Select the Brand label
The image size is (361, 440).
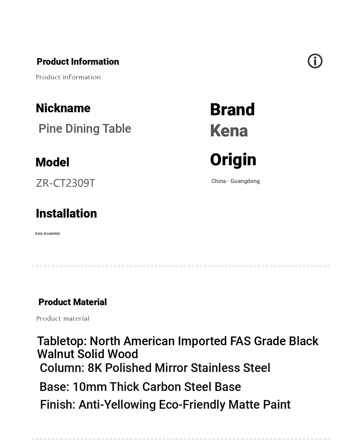(x=232, y=110)
